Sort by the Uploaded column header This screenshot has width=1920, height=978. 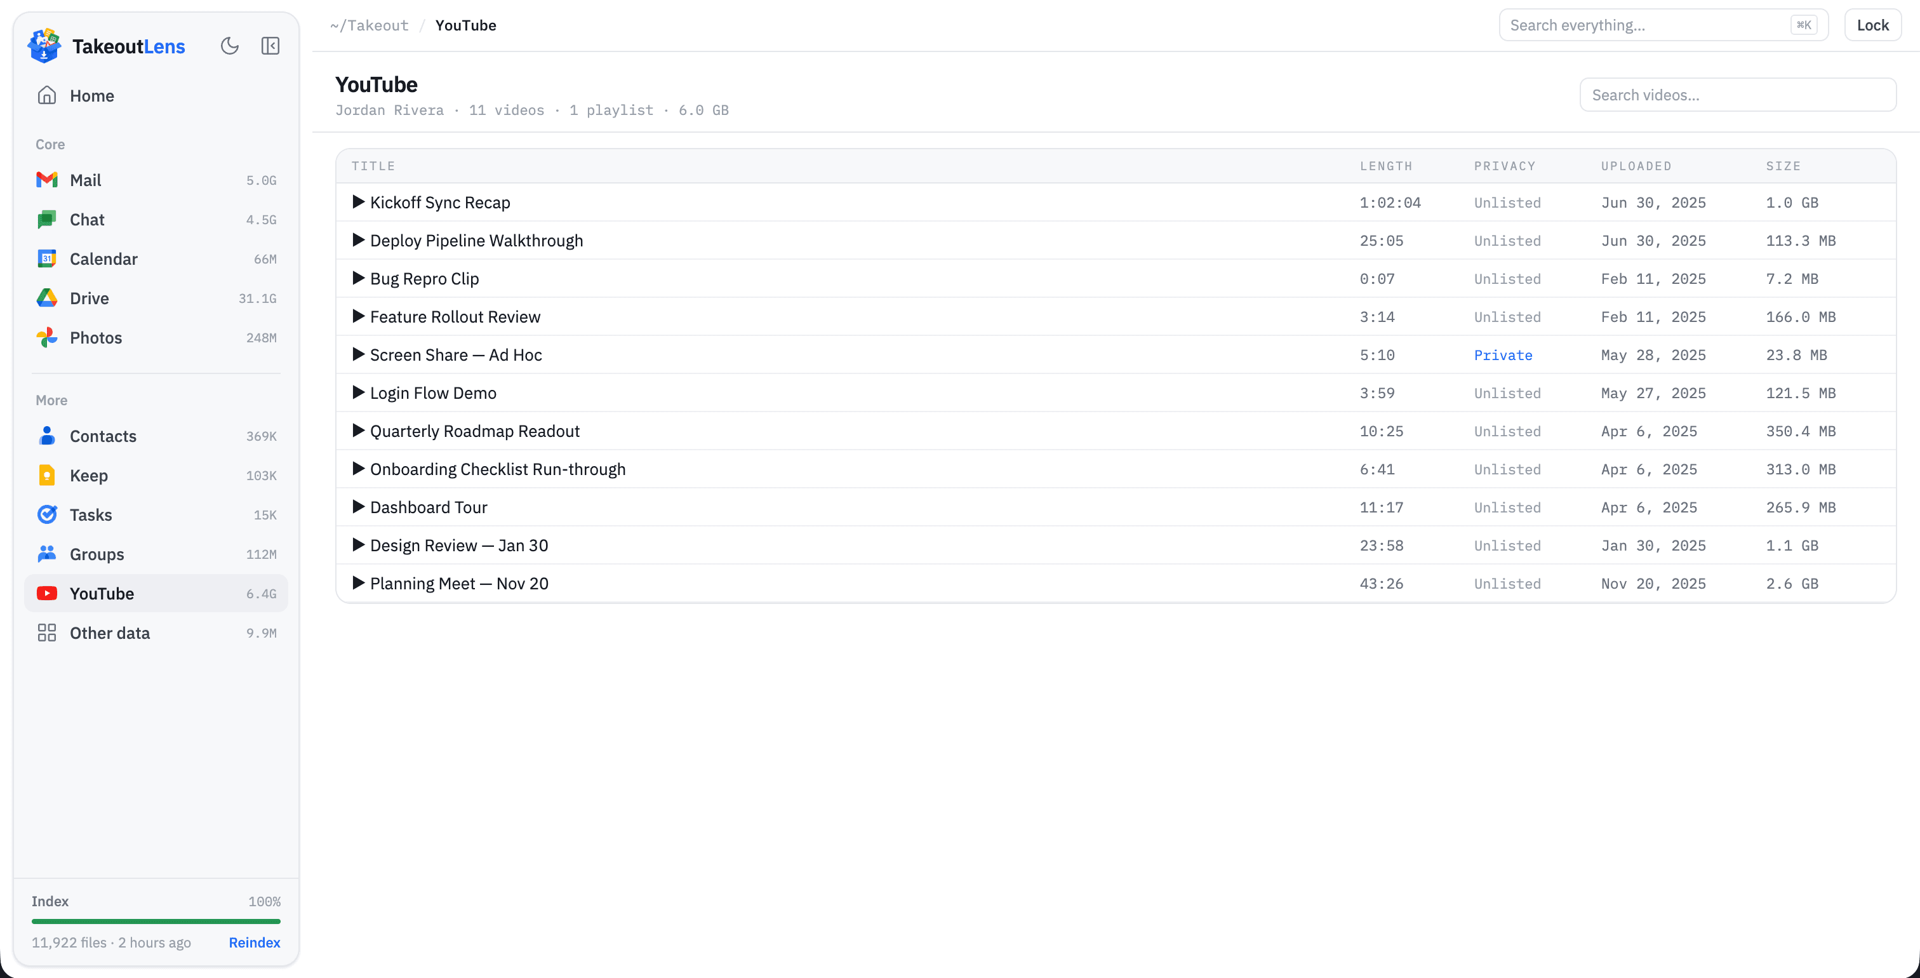click(x=1637, y=166)
